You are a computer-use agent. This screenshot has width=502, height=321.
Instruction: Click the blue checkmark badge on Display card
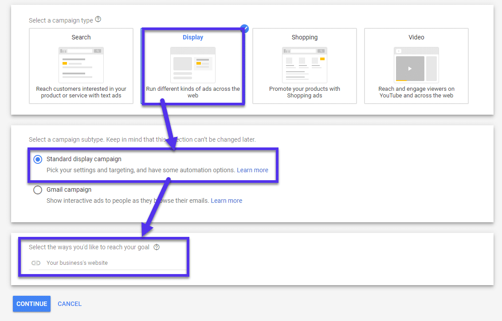click(x=244, y=28)
